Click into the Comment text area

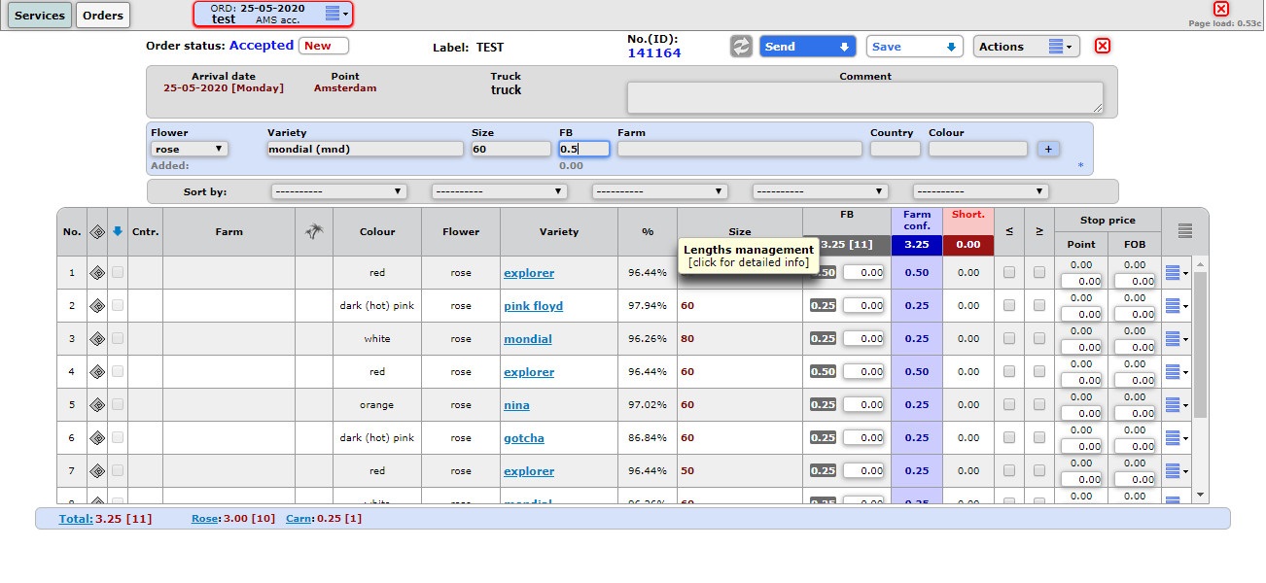864,97
